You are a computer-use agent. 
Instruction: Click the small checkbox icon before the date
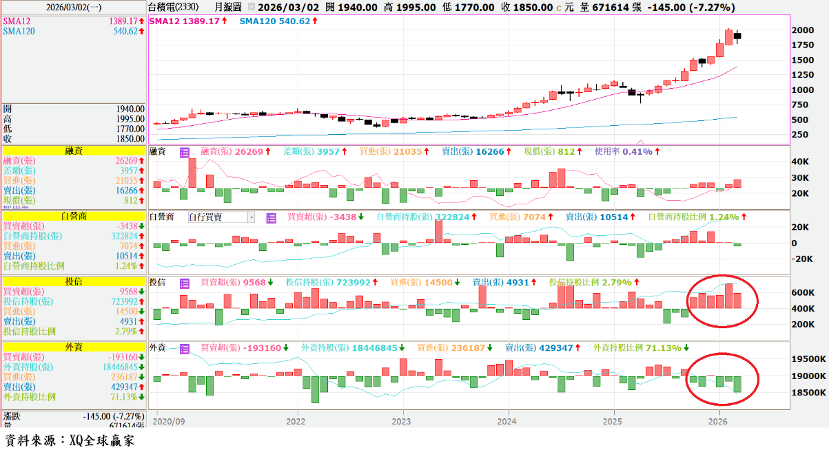251,8
